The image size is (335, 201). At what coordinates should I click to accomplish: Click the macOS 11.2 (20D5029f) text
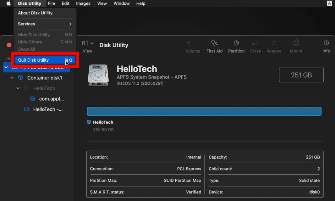click(x=140, y=83)
